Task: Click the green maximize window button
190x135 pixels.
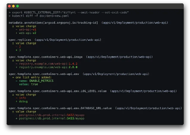Action: (18, 6)
